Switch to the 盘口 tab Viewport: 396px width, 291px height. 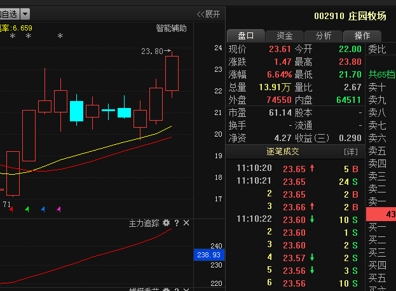point(245,36)
